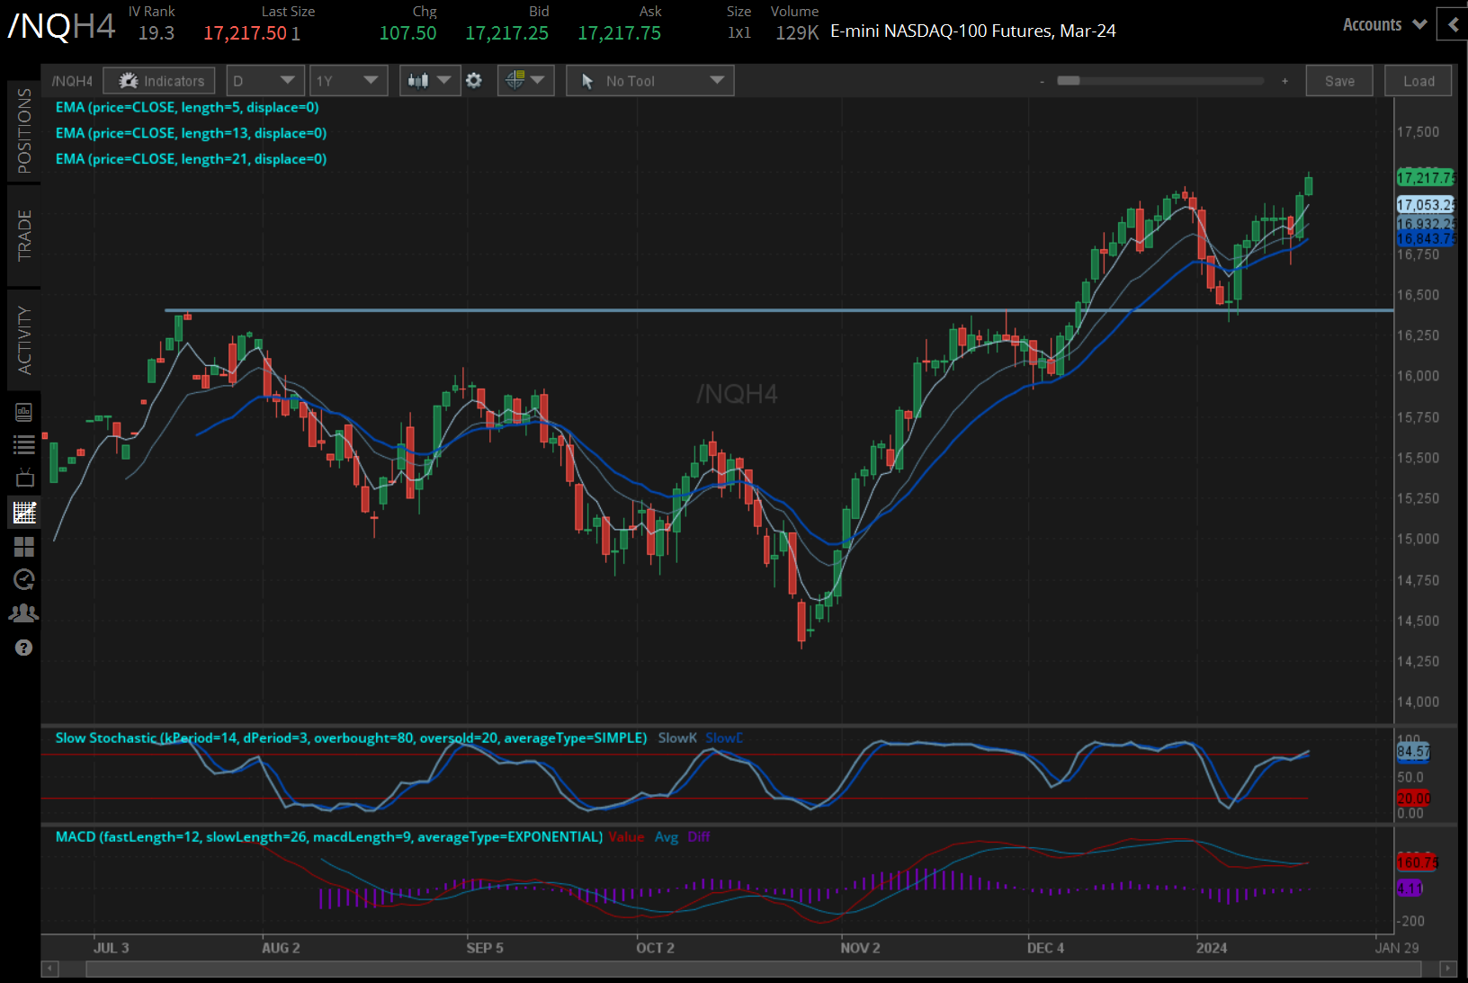Collapse the side panel with the chevron
This screenshot has width=1468, height=983.
click(1453, 24)
